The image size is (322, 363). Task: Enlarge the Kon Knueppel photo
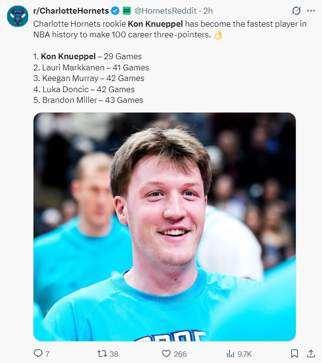tap(164, 227)
